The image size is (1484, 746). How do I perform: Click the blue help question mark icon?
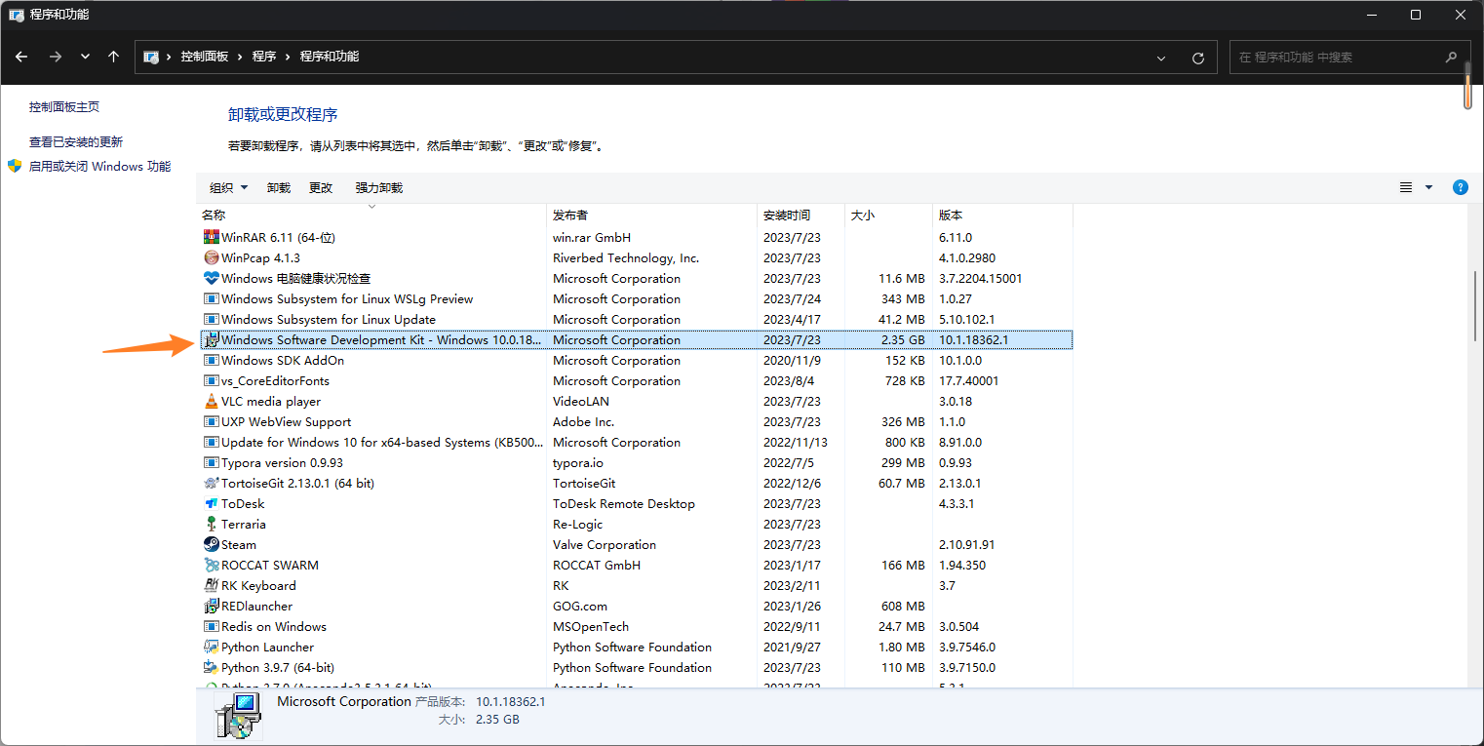click(x=1461, y=187)
